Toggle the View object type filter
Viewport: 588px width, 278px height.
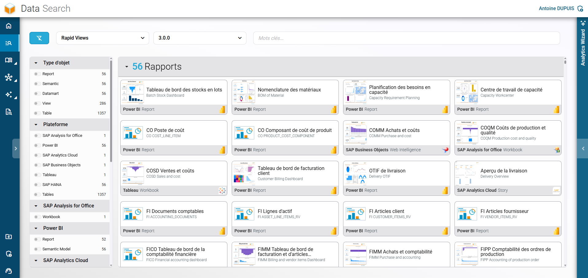[x=37, y=103]
